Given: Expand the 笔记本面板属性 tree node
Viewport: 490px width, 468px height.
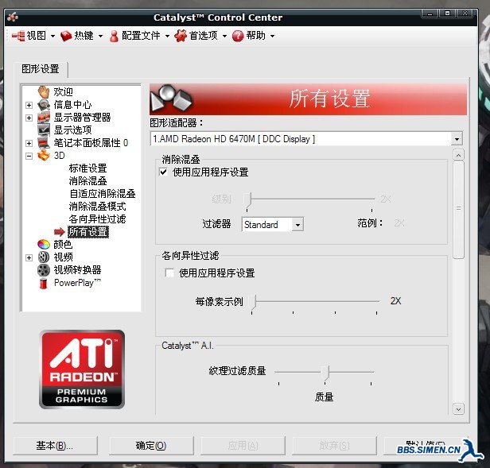Looking at the screenshot, I should click(29, 143).
